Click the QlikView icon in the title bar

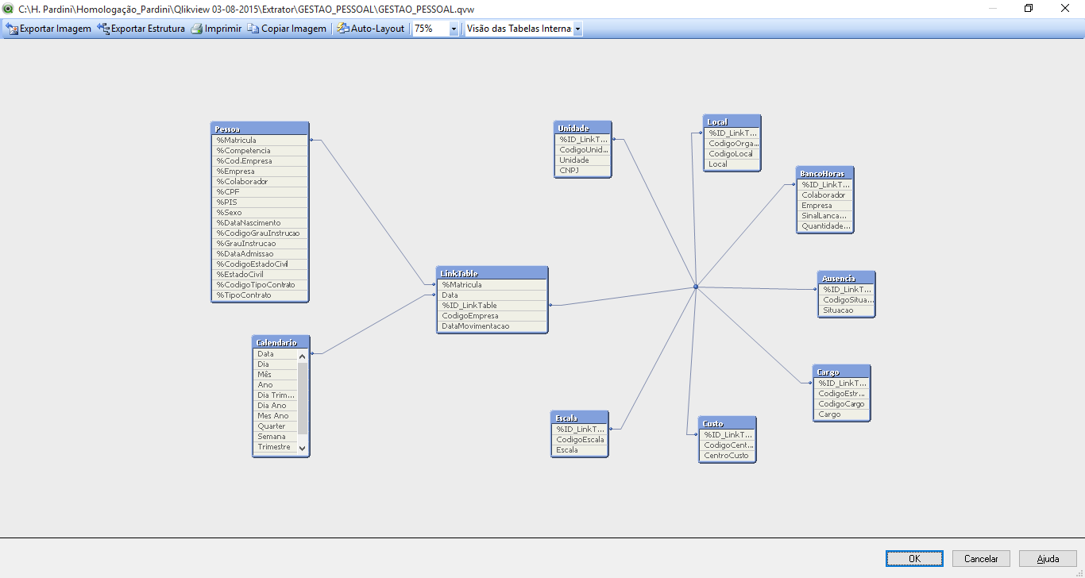point(9,8)
